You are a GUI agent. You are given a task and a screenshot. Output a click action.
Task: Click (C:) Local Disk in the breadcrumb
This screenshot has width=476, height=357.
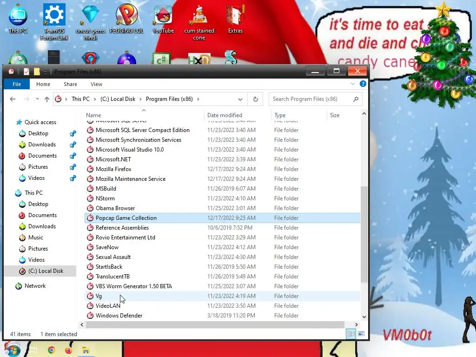[118, 99]
